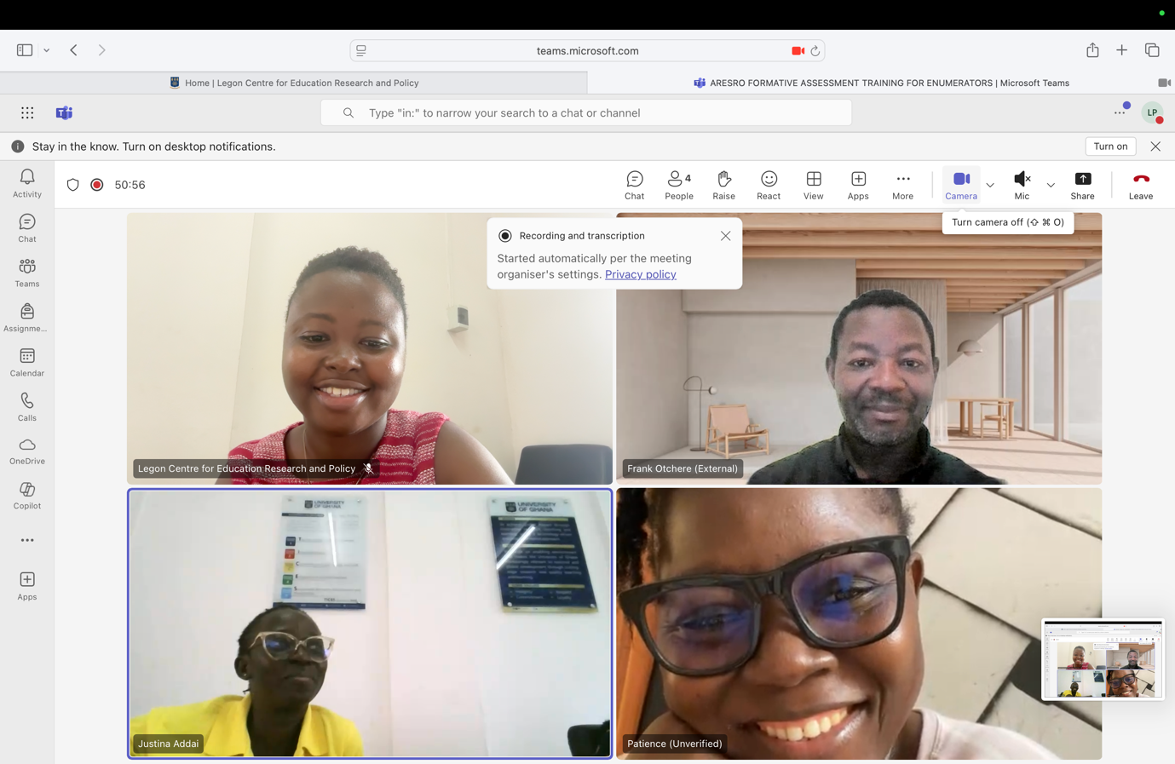Show the People participants list
The height and width of the screenshot is (764, 1175).
tap(678, 184)
